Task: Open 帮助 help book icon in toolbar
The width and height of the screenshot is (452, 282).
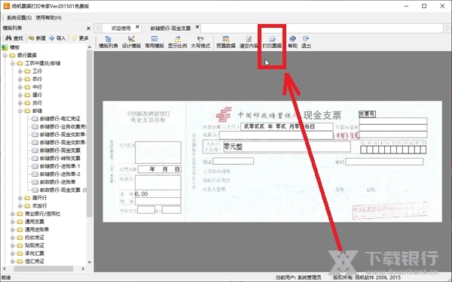Action: tap(292, 42)
